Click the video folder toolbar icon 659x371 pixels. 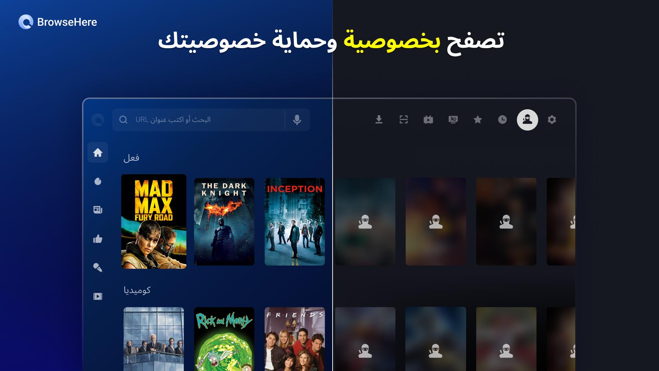pos(428,120)
